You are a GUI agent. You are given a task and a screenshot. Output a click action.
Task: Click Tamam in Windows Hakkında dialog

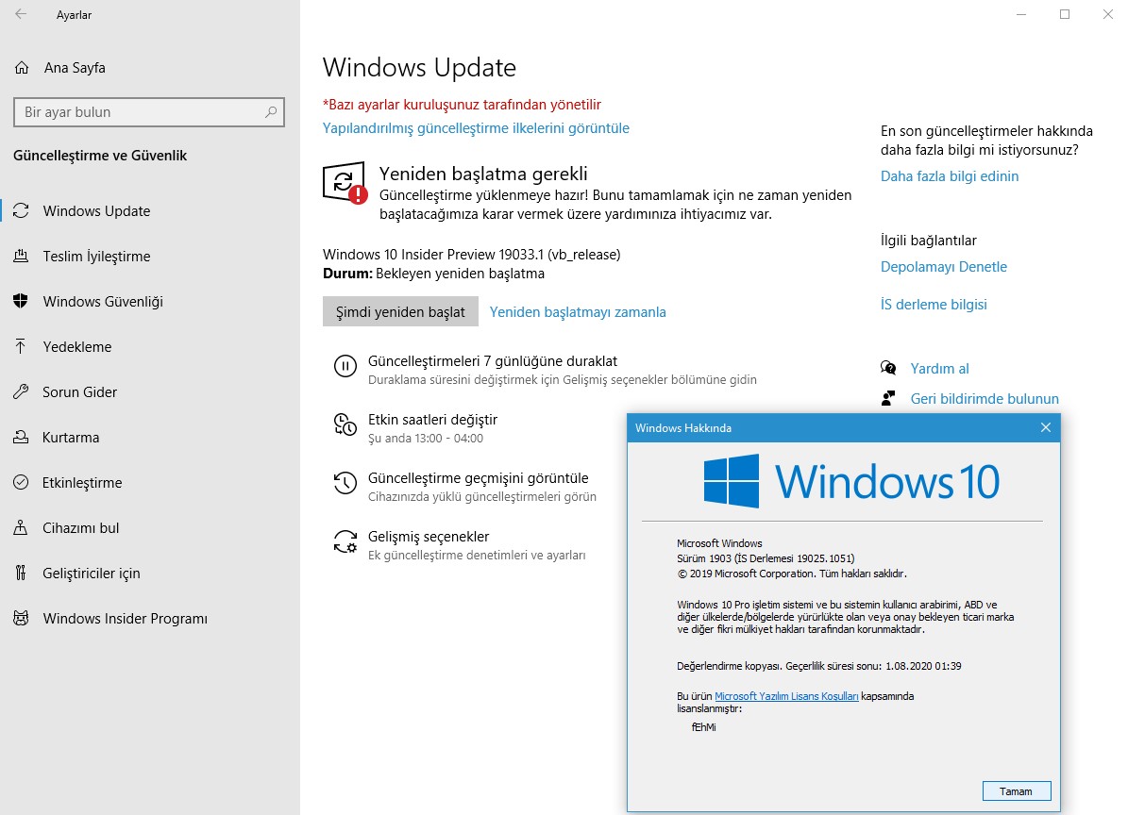(x=1017, y=791)
